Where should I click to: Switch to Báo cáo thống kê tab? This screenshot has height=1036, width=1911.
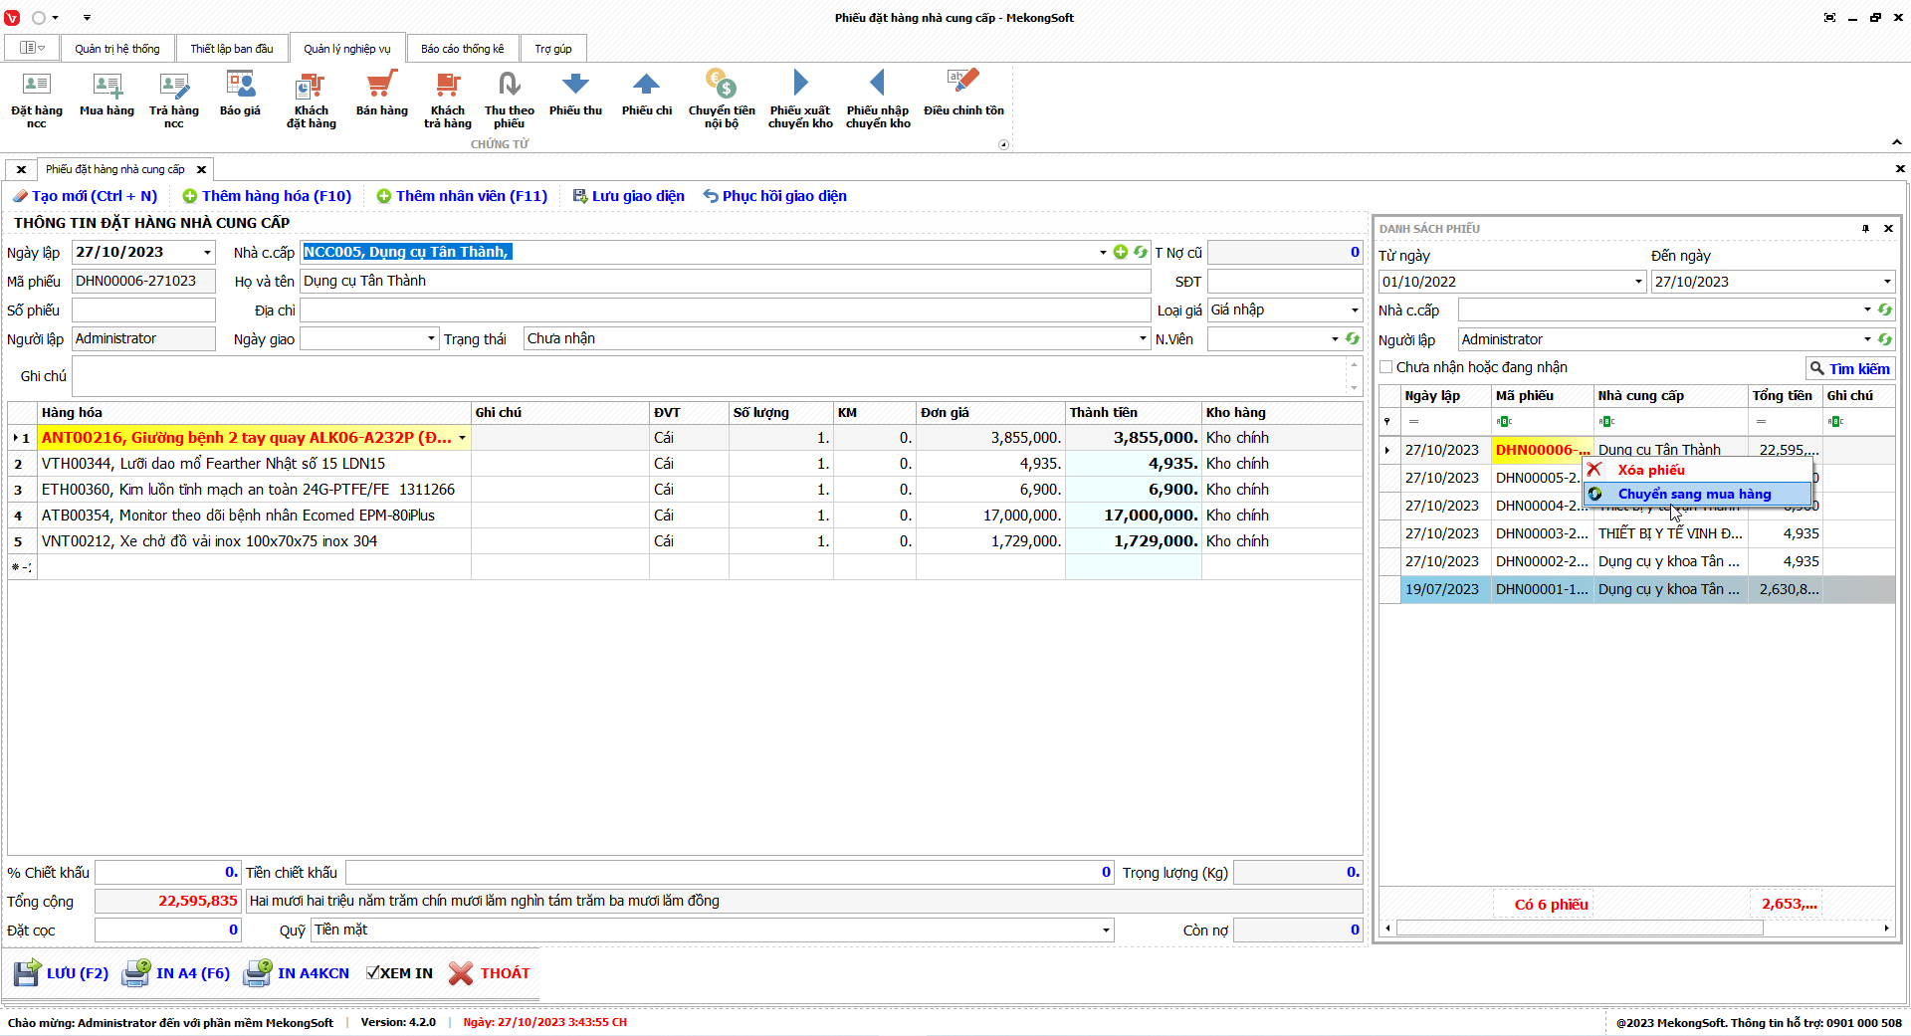462,49
